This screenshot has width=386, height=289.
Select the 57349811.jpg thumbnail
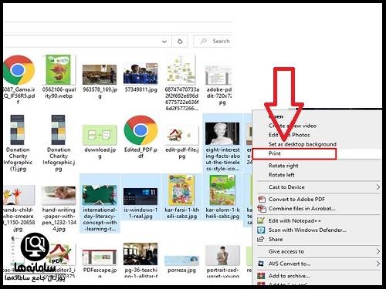141,73
